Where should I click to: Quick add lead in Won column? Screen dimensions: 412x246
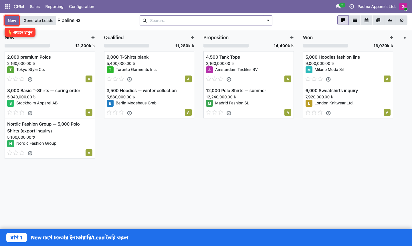click(391, 37)
